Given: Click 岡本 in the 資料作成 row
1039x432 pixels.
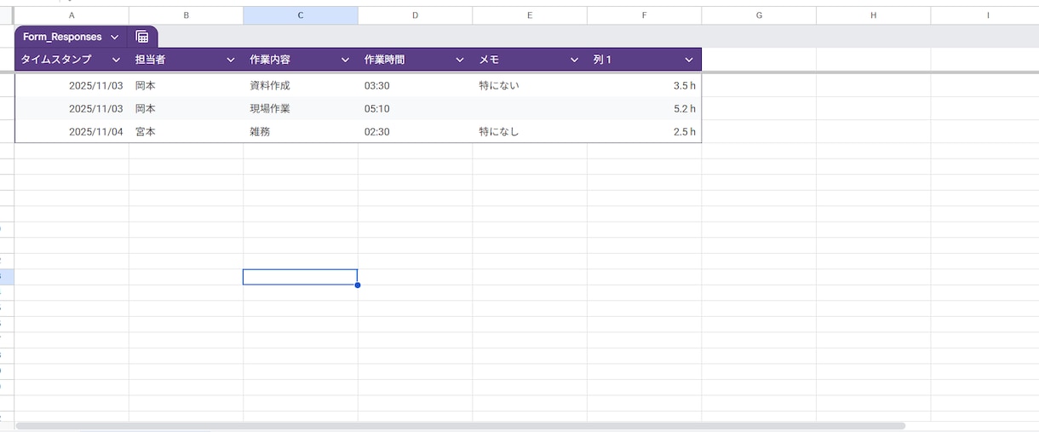Looking at the screenshot, I should (x=186, y=86).
